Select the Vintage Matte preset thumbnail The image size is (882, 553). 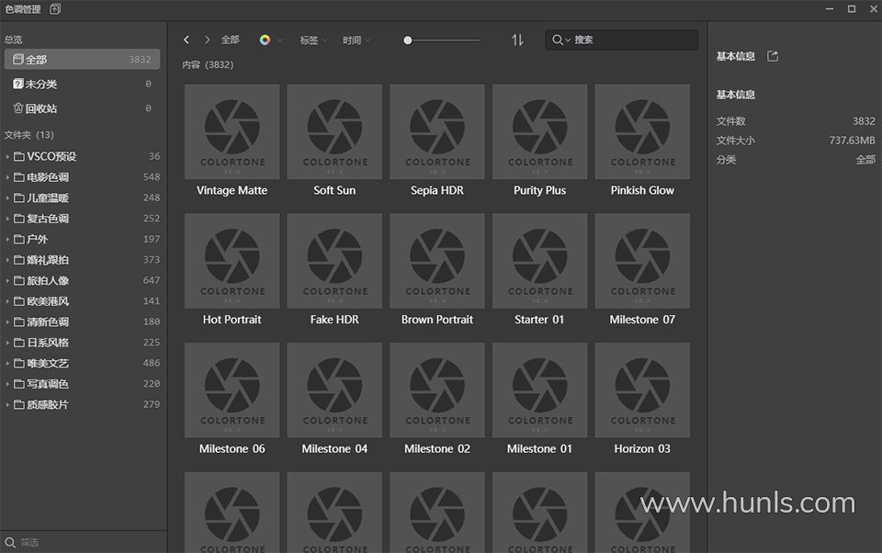[x=232, y=131]
